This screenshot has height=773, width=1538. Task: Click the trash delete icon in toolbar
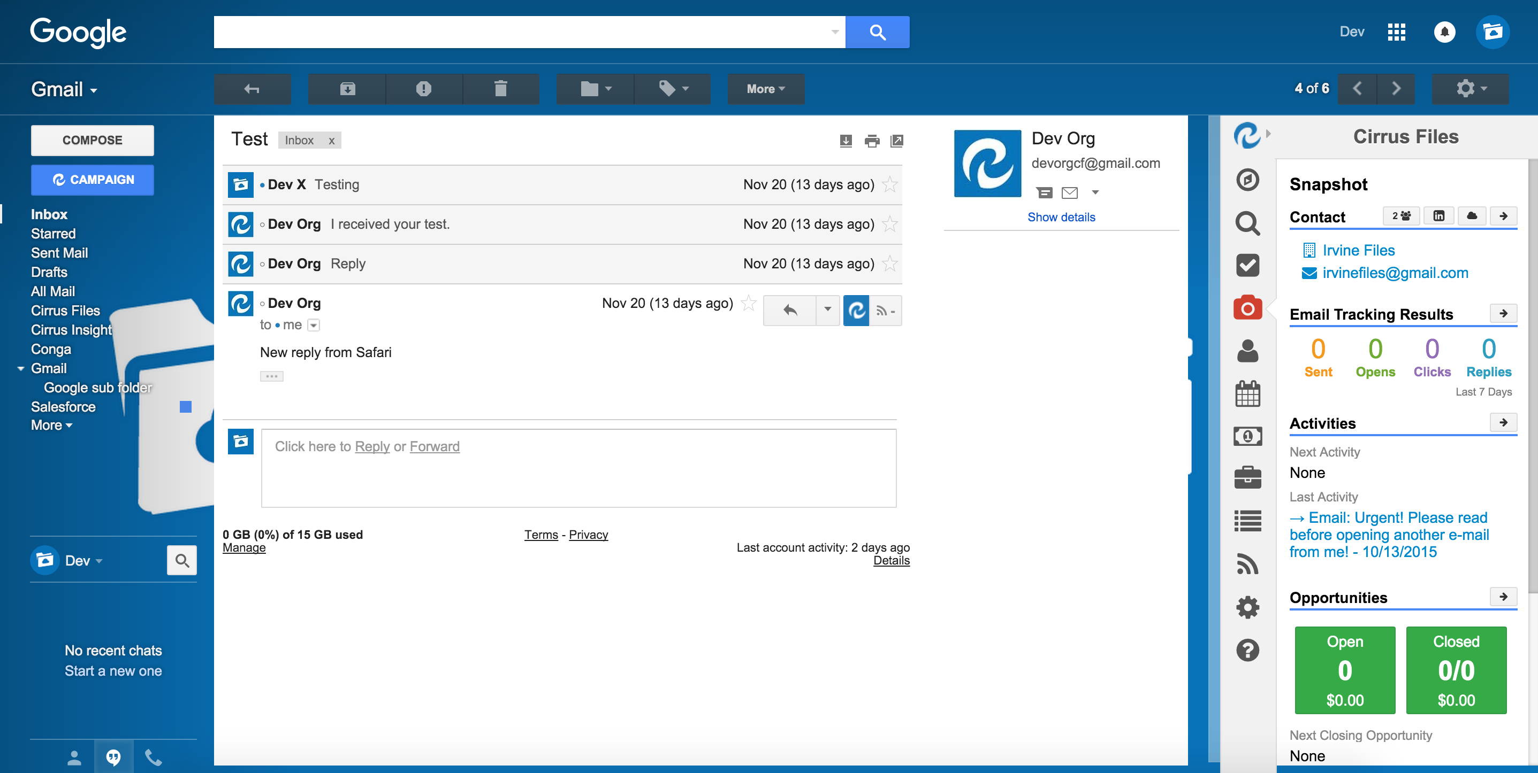(x=500, y=89)
